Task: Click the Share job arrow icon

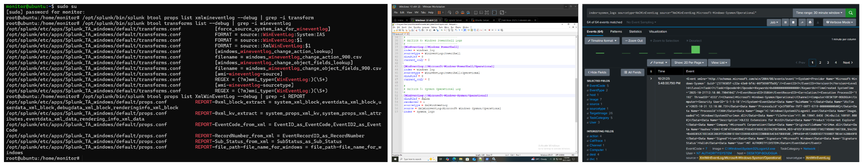Action: (802, 23)
